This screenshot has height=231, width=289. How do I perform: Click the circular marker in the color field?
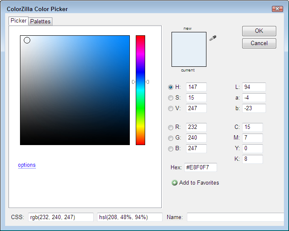point(27,40)
